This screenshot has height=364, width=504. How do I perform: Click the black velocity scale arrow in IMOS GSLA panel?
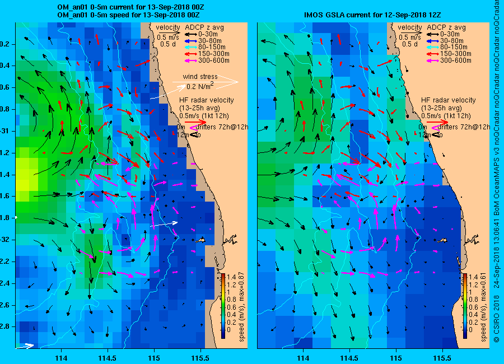click(410, 32)
